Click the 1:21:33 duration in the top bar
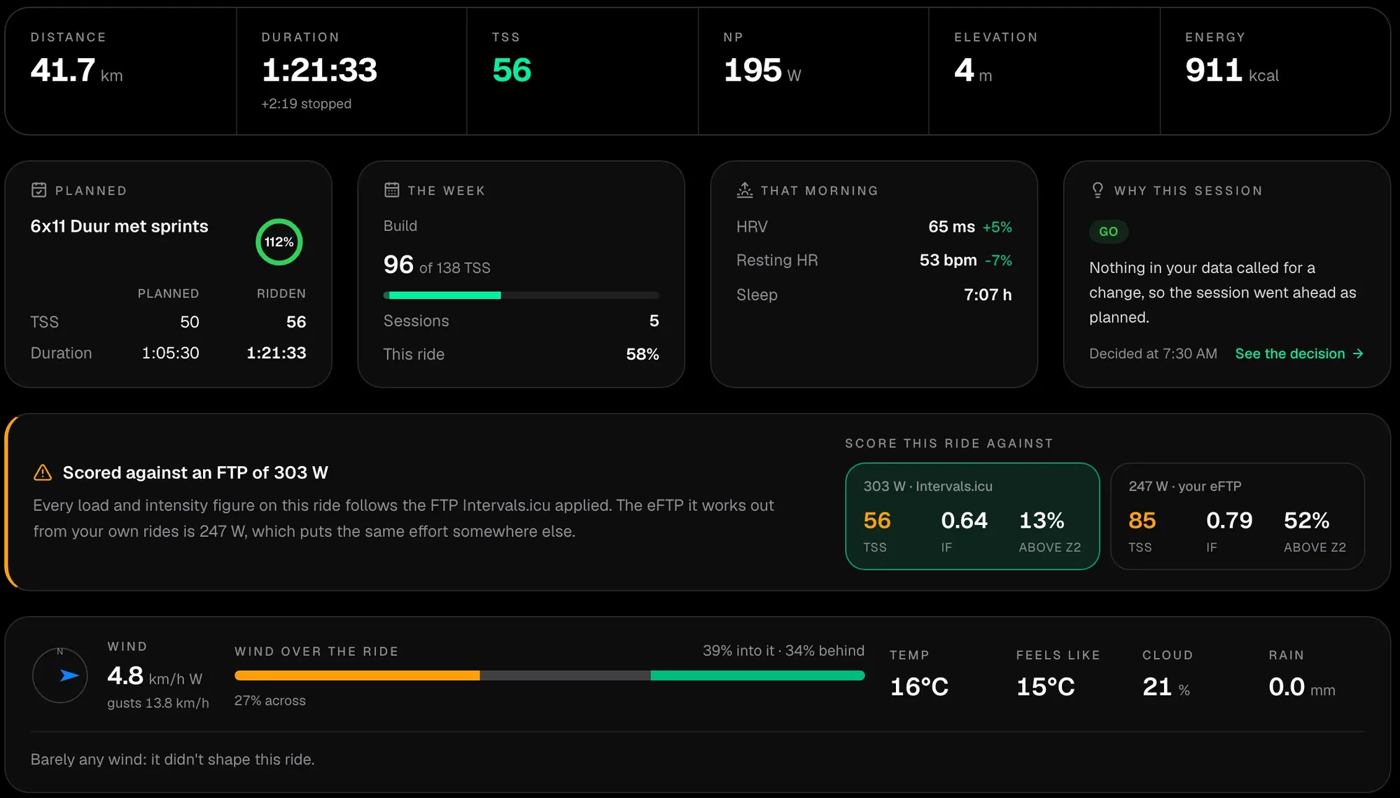The height and width of the screenshot is (798, 1400). click(319, 70)
